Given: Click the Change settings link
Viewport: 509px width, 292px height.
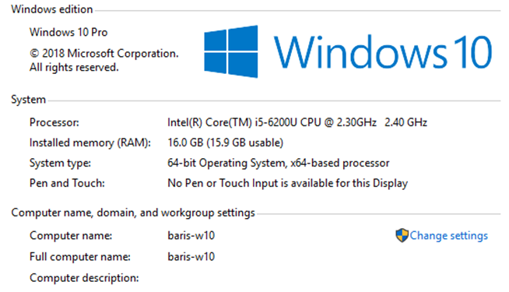Looking at the screenshot, I should point(448,236).
